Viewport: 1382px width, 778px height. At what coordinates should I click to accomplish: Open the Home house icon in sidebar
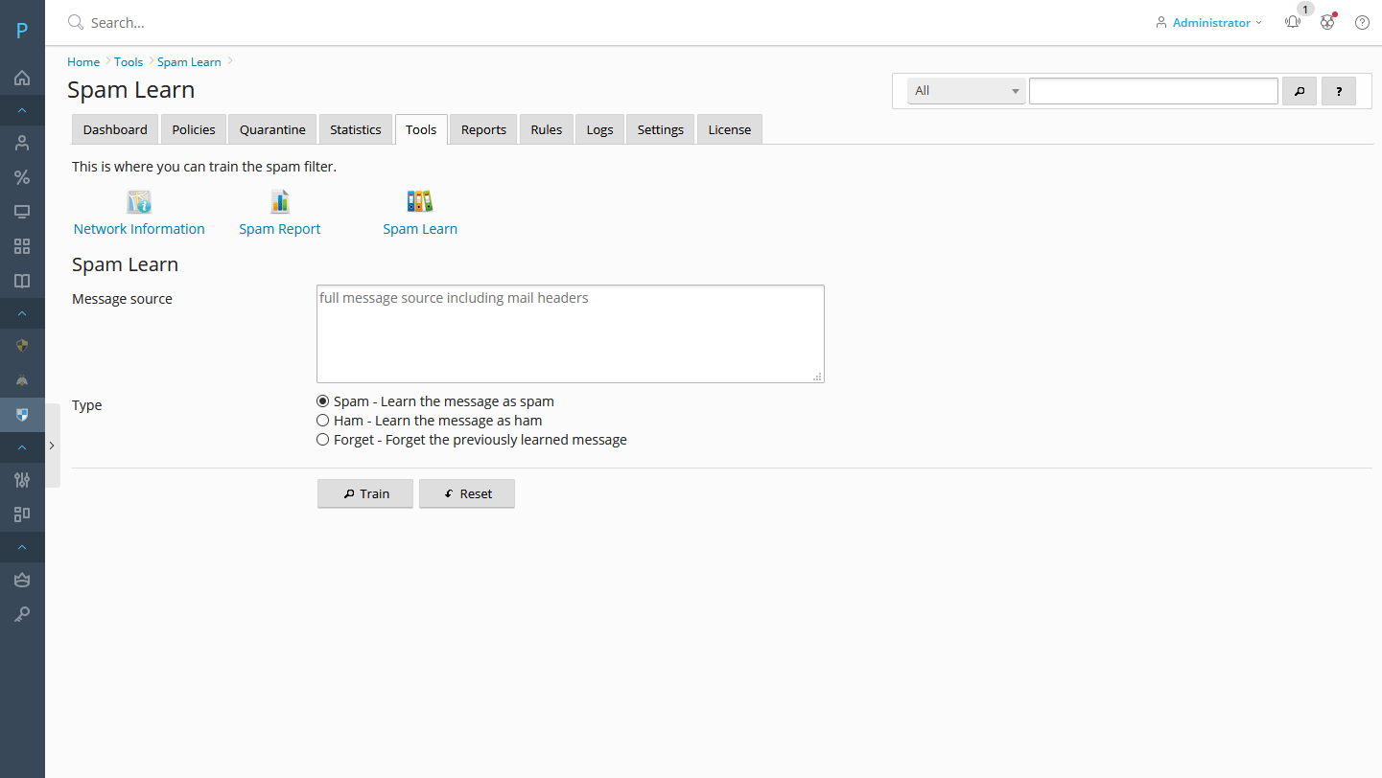(x=22, y=78)
